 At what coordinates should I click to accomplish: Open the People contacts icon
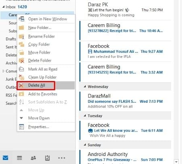(33, 158)
